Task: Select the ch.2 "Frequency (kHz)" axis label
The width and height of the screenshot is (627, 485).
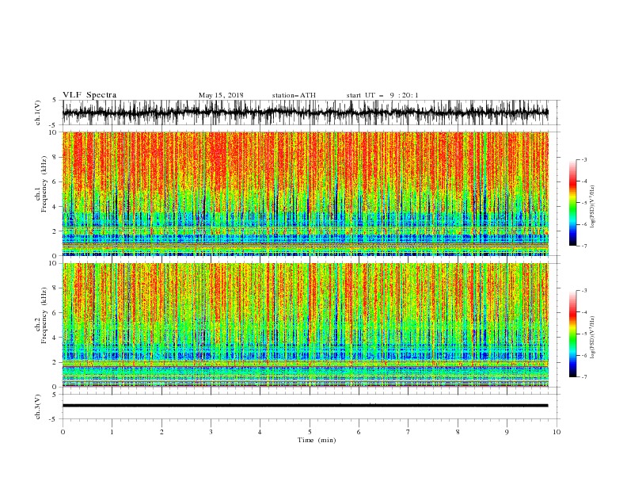Action: pyautogui.click(x=44, y=315)
